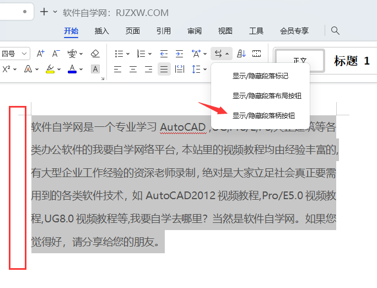377x288 pixels.
Task: Click the phonetic guide 变 icon
Action: (72, 54)
